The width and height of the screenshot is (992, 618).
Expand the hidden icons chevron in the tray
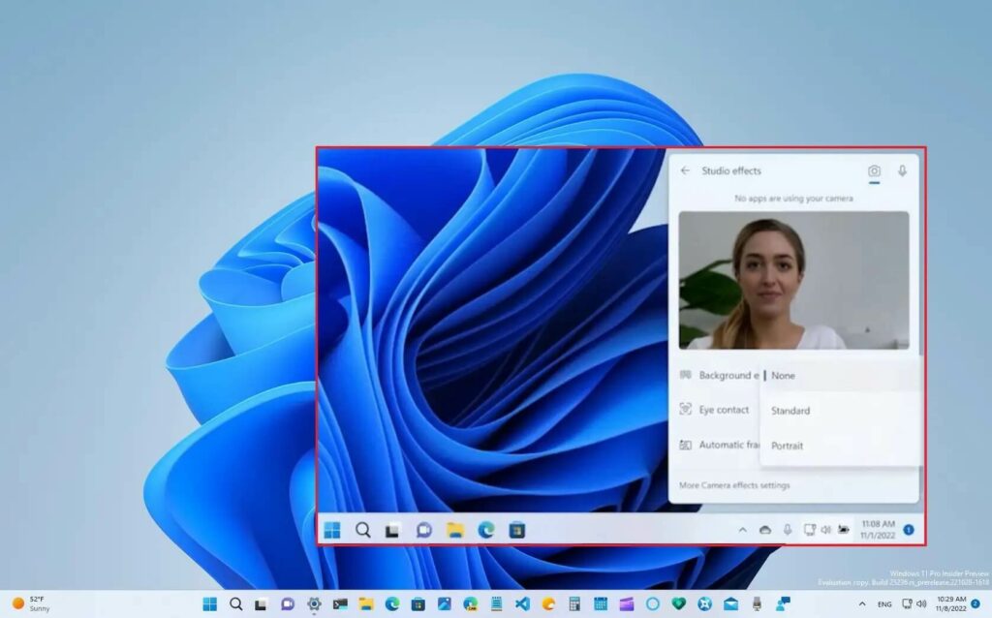tap(743, 530)
